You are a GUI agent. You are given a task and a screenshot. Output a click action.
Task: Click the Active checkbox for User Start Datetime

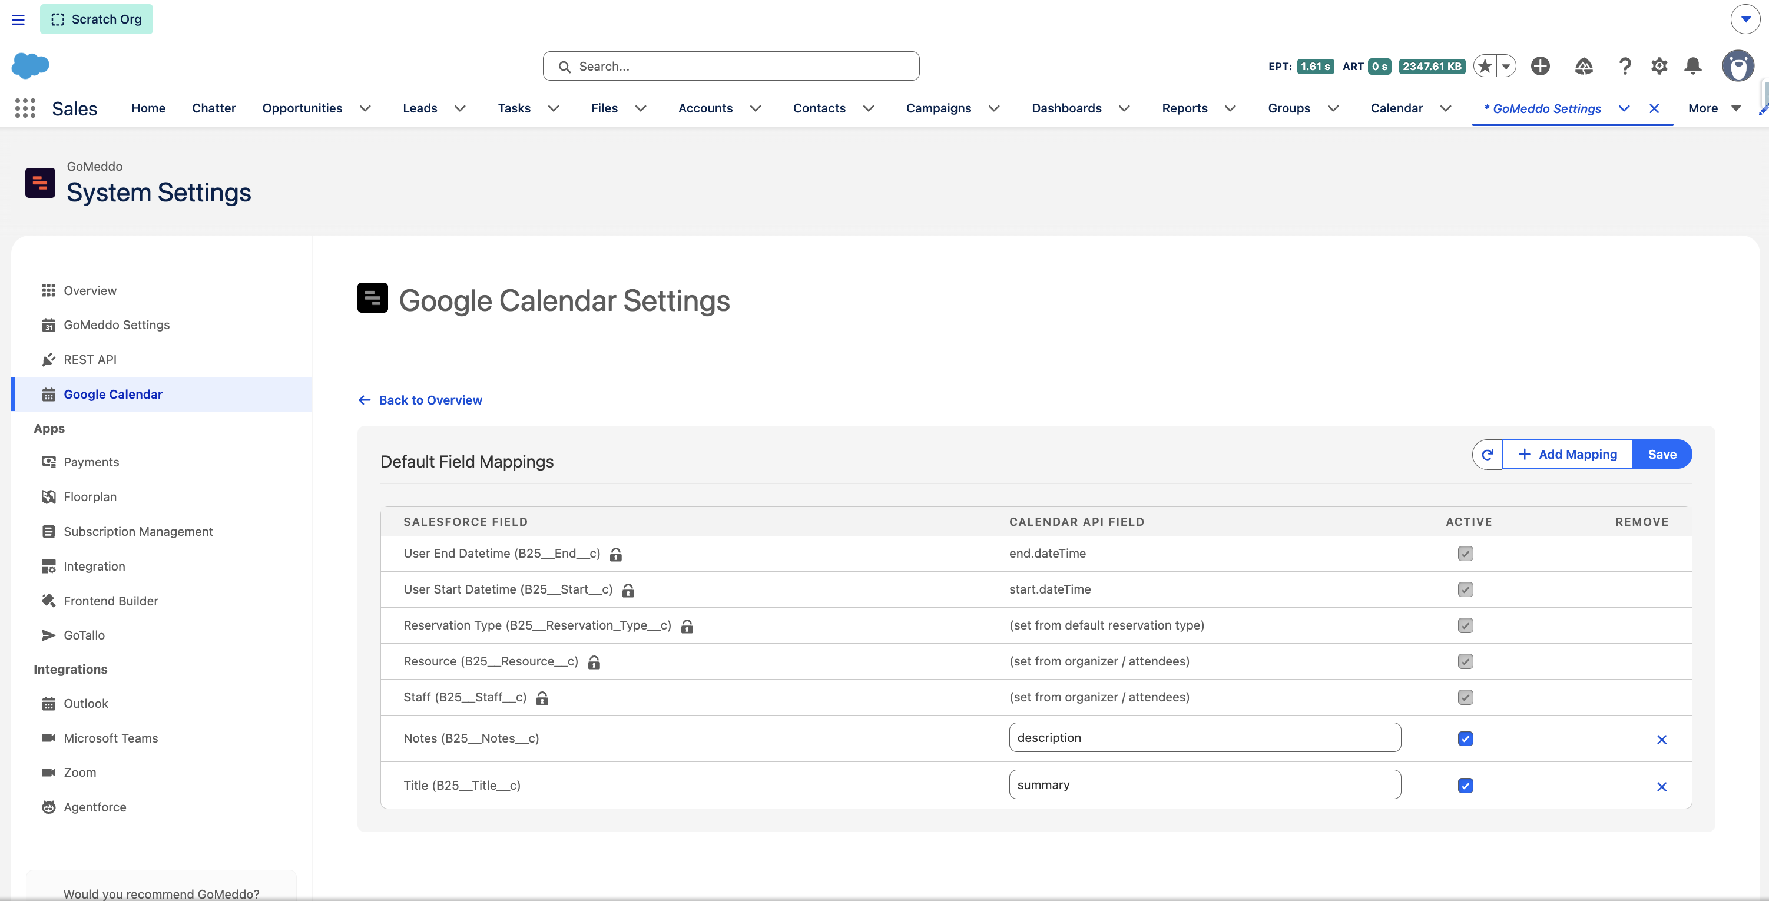(x=1466, y=589)
